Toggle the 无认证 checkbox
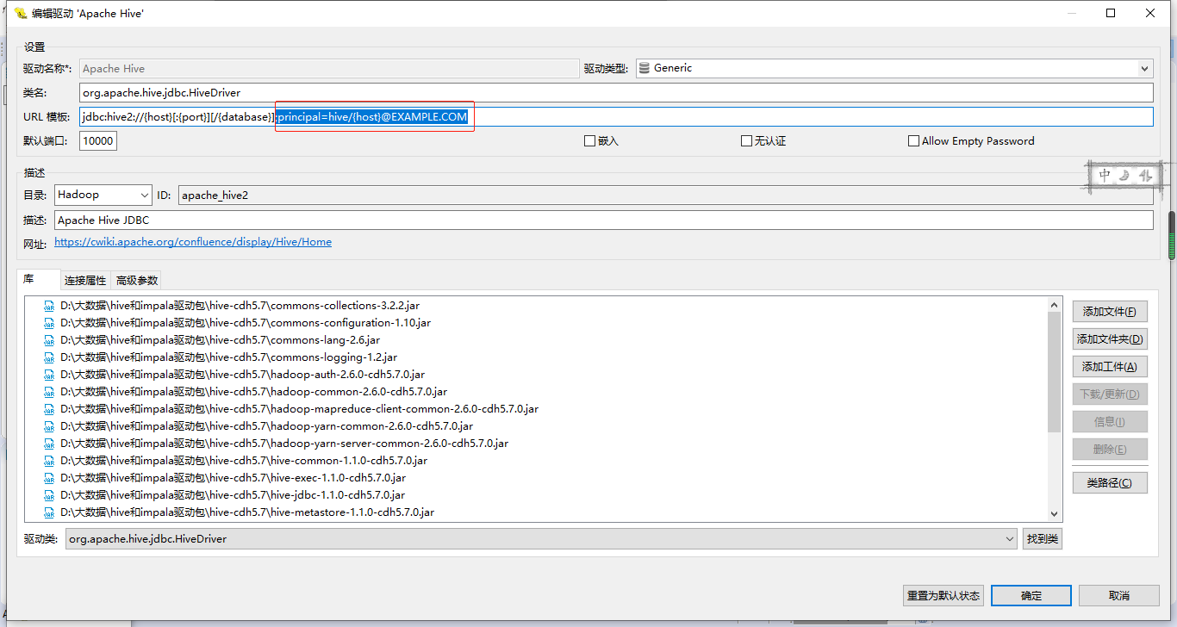This screenshot has height=627, width=1177. 746,141
